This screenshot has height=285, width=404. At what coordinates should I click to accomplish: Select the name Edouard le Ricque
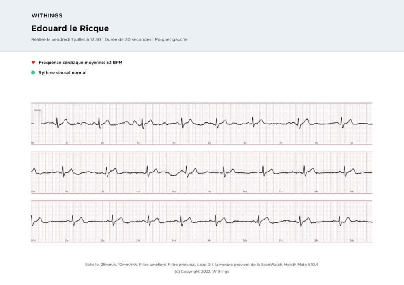tap(70, 28)
